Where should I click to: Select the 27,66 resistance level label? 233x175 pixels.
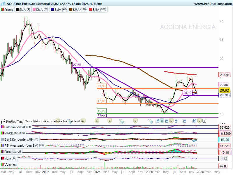click(x=77, y=64)
